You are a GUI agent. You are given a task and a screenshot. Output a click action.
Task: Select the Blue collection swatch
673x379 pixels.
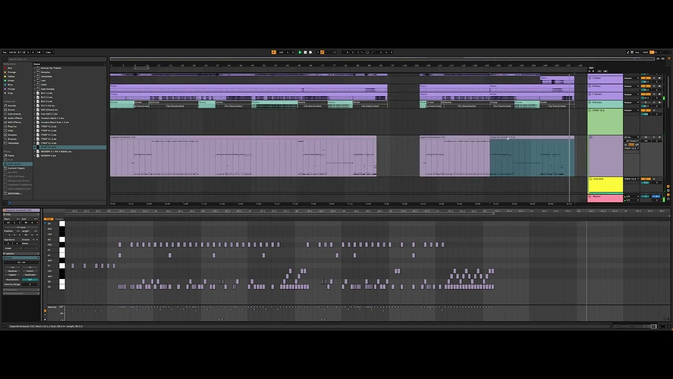5,85
